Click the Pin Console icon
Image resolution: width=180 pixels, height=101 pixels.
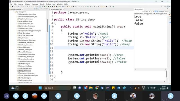point(160,12)
